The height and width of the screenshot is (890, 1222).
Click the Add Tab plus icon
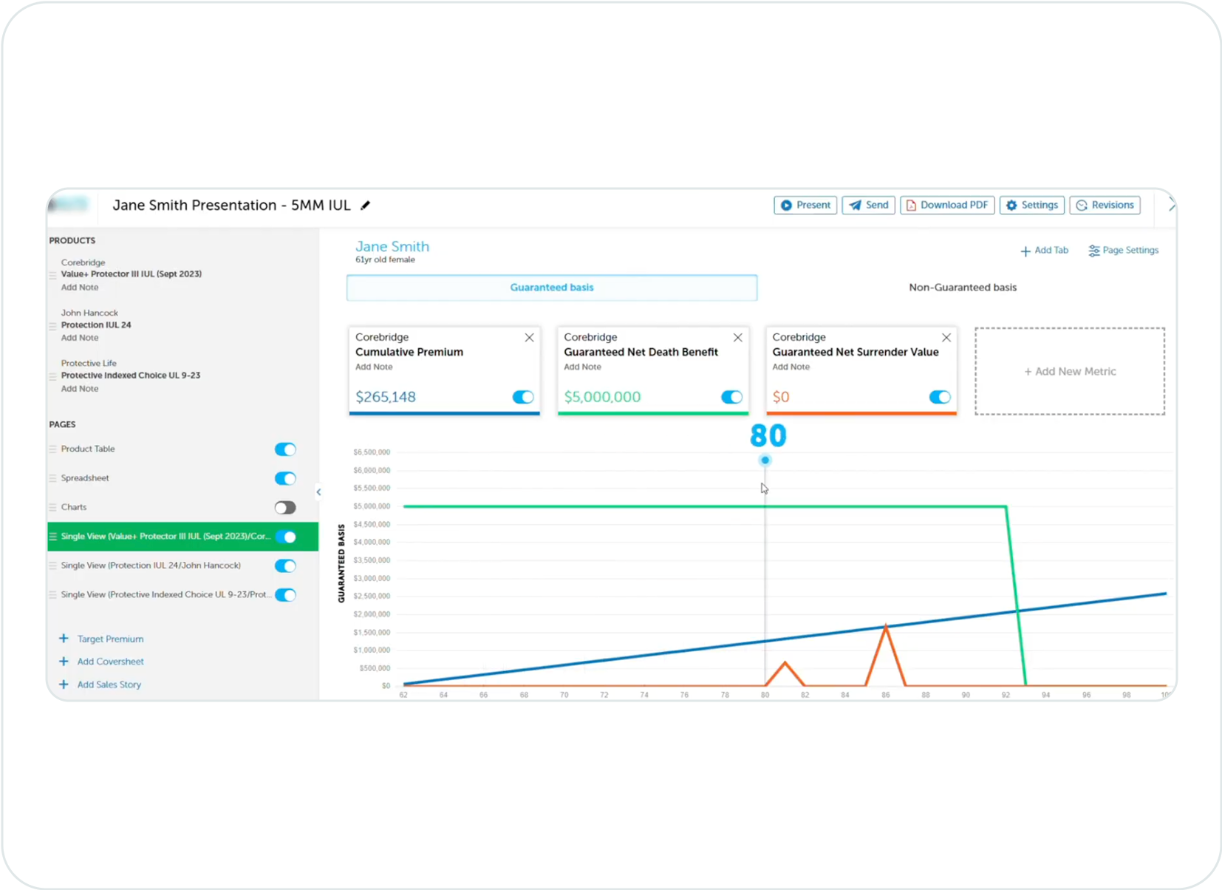pos(1025,251)
